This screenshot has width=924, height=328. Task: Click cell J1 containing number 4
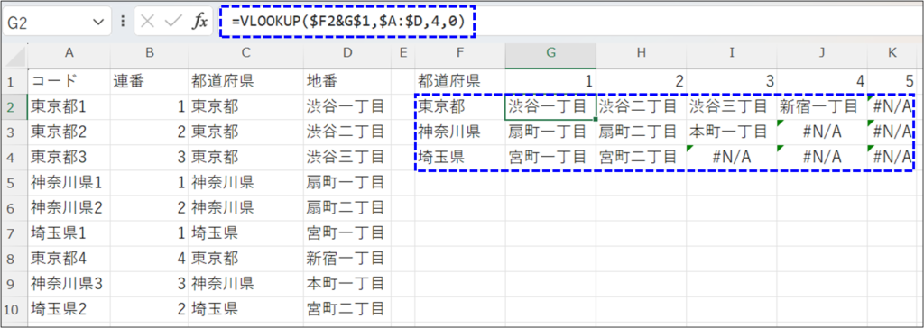pyautogui.click(x=822, y=81)
